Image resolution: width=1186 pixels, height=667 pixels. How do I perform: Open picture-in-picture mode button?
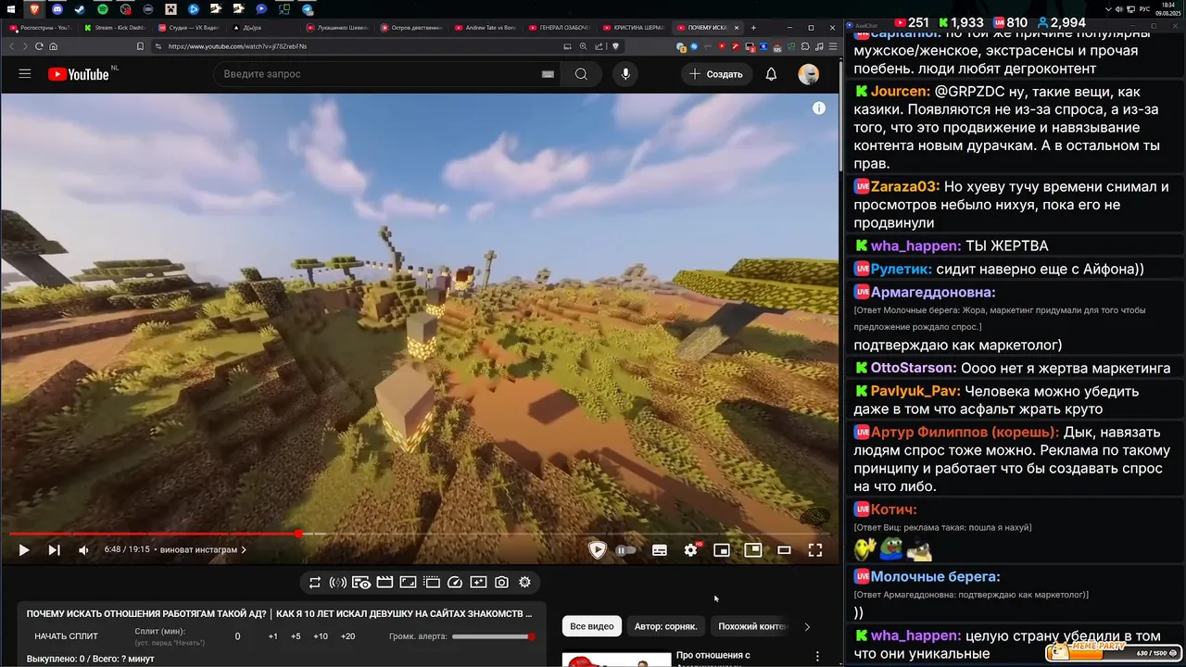[753, 550]
